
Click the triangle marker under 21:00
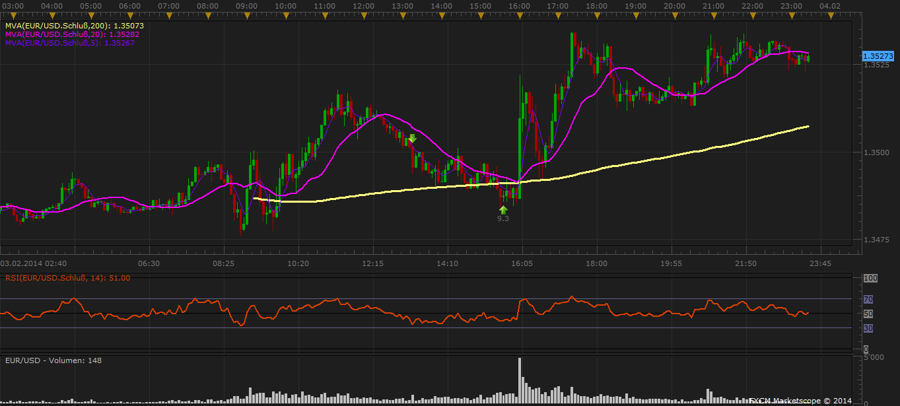point(714,14)
